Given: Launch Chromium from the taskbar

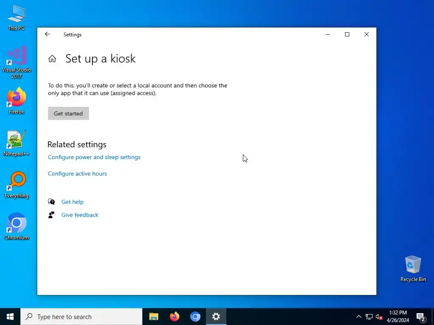Looking at the screenshot, I should 195,317.
